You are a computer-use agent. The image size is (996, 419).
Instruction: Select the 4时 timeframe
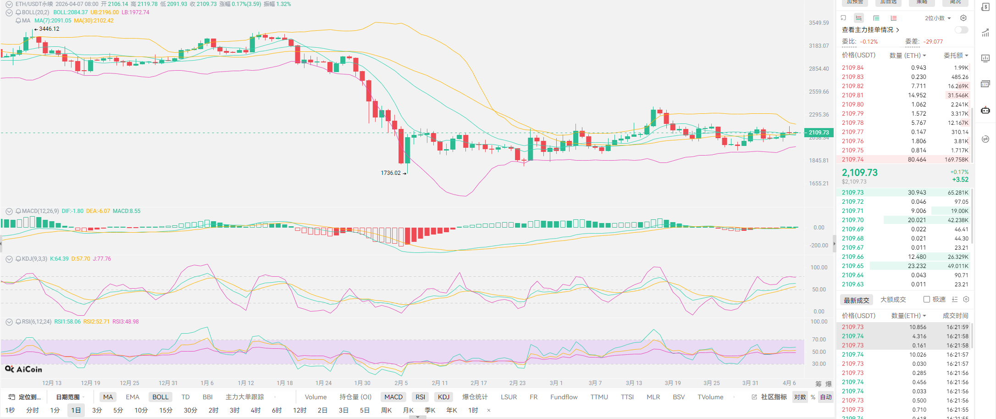pyautogui.click(x=255, y=410)
